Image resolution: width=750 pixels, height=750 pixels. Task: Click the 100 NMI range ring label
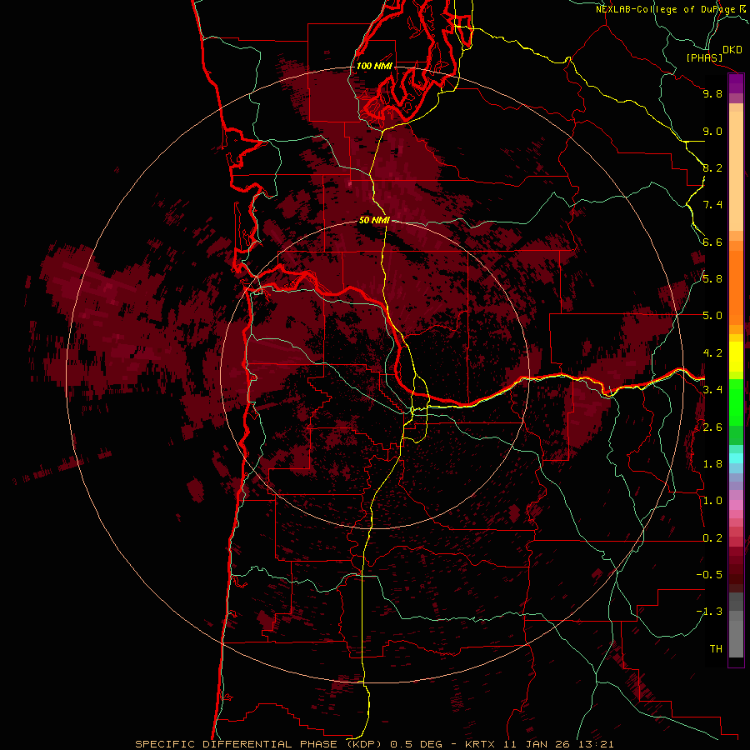click(x=374, y=66)
